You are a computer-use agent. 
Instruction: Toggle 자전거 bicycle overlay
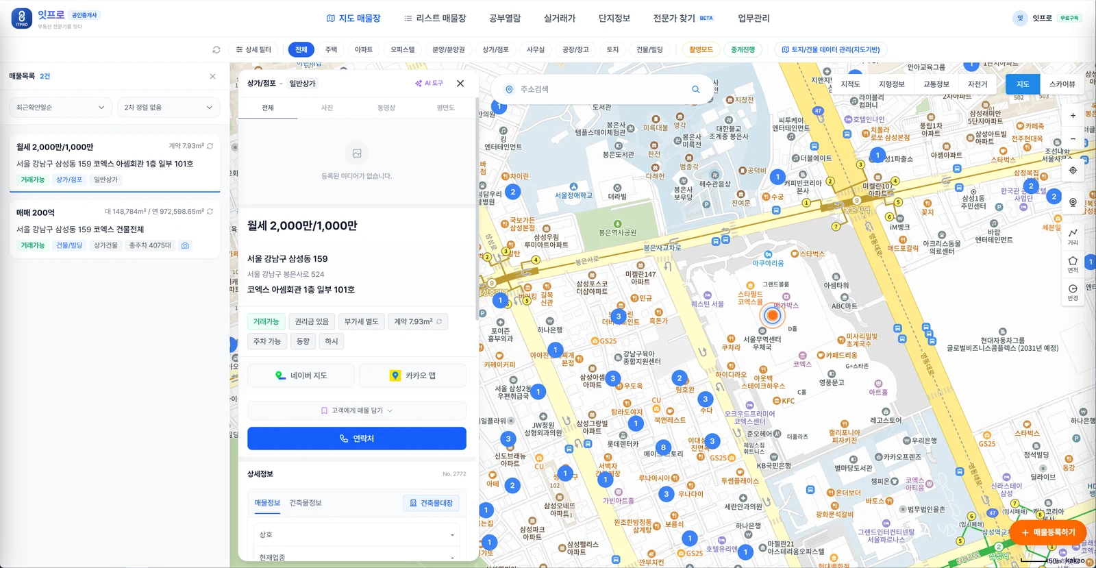tap(977, 84)
